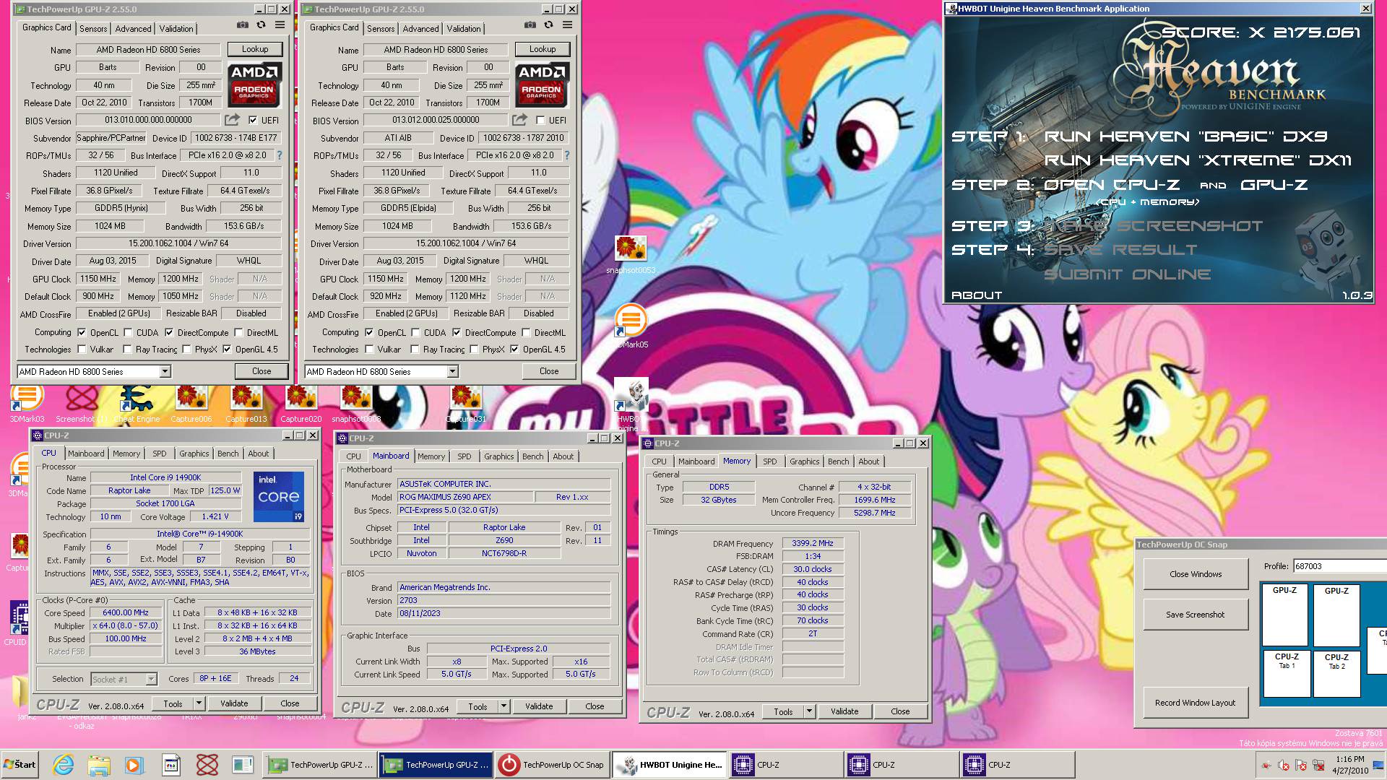Image resolution: width=1387 pixels, height=780 pixels.
Task: Click BIOS share/export icon in left GPU-Z
Action: (232, 120)
